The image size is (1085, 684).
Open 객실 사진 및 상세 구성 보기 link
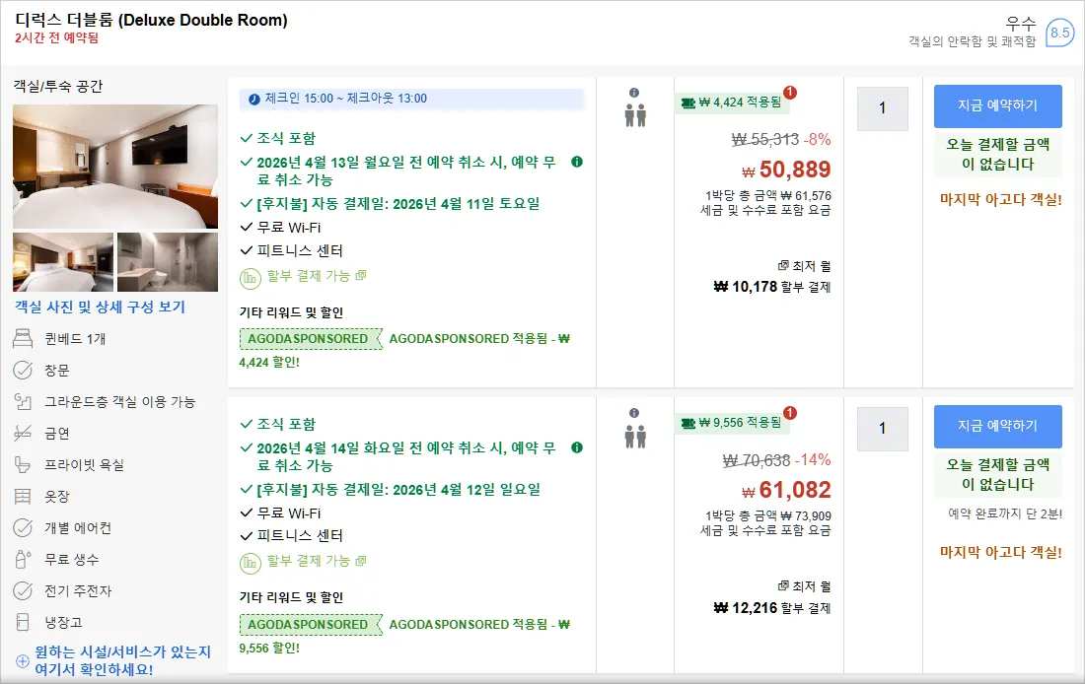(101, 308)
